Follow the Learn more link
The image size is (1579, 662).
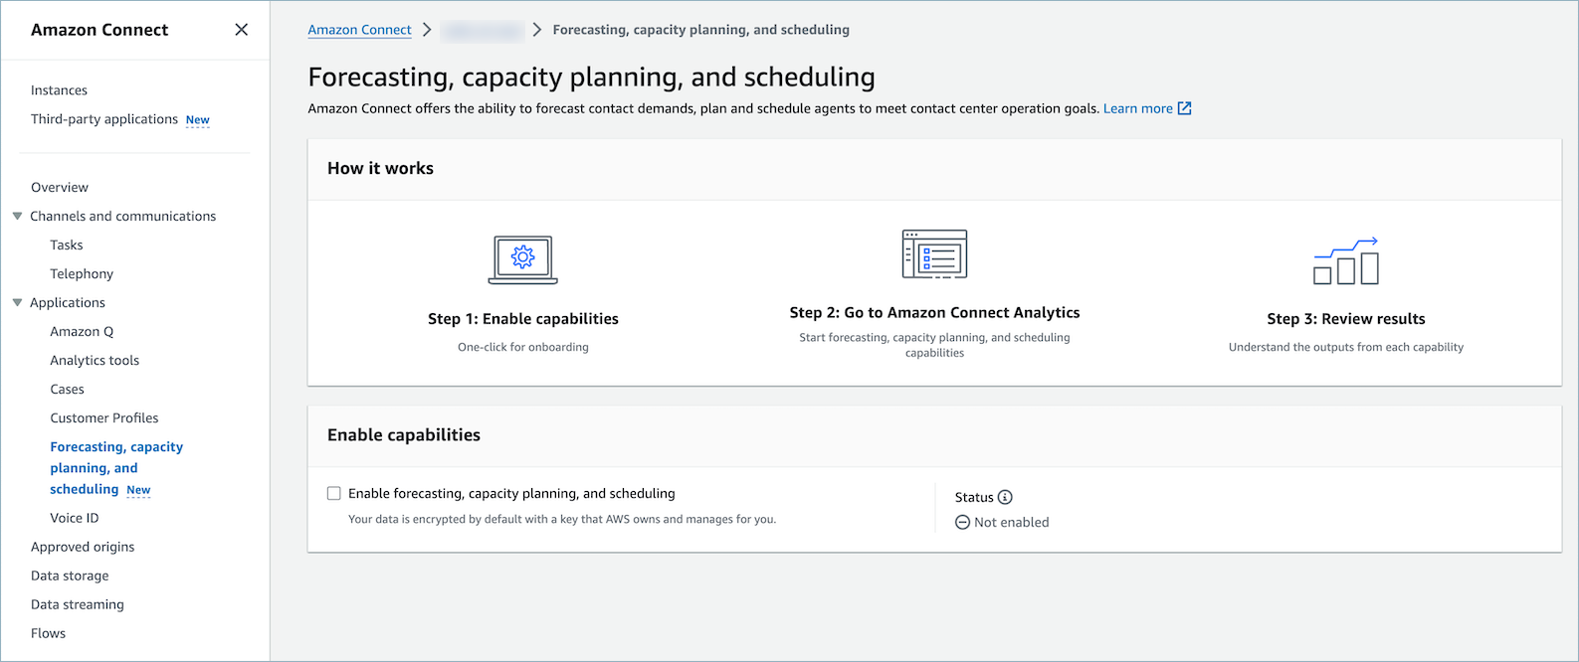coord(1137,107)
